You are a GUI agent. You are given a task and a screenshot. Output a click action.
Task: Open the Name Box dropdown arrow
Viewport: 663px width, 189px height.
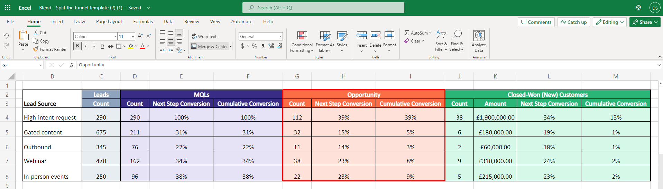(40, 65)
